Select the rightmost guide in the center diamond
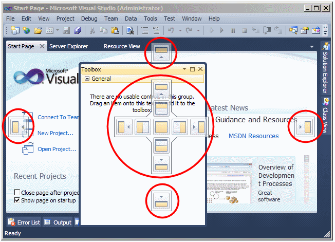335x242 pixels. (198, 127)
